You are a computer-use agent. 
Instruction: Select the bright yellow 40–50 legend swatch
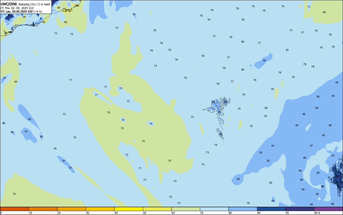129,209
